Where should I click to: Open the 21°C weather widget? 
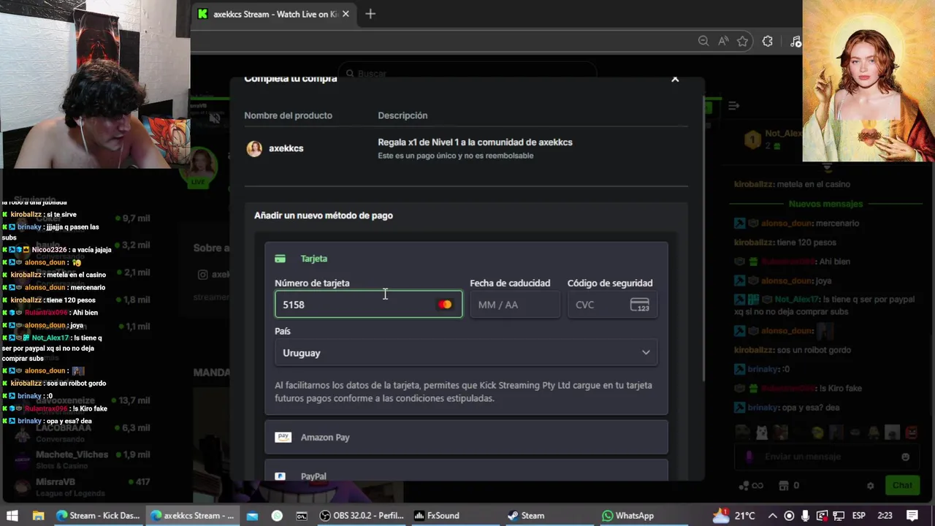click(734, 515)
